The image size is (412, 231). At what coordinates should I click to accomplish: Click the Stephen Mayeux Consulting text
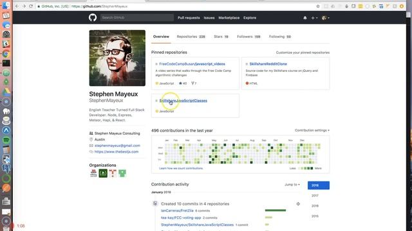pos(117,133)
